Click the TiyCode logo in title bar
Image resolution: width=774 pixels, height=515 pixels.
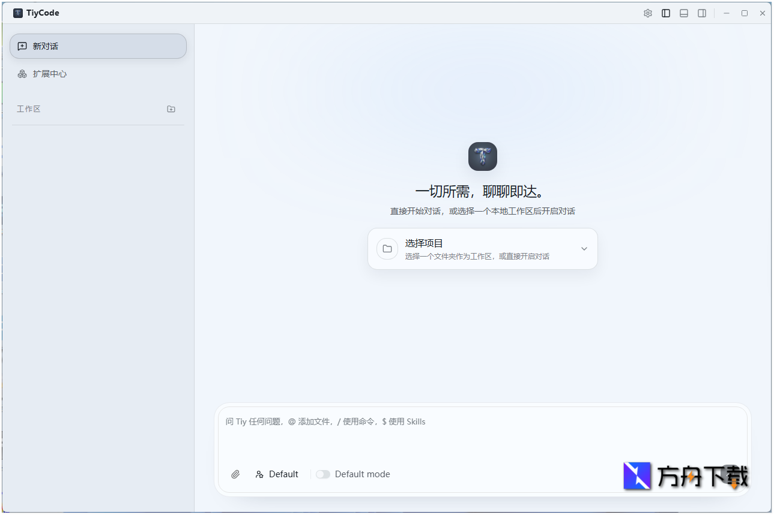click(x=18, y=13)
